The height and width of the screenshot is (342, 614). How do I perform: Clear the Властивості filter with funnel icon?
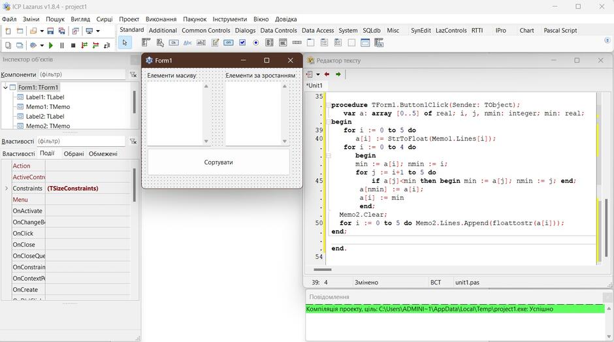[x=133, y=141]
